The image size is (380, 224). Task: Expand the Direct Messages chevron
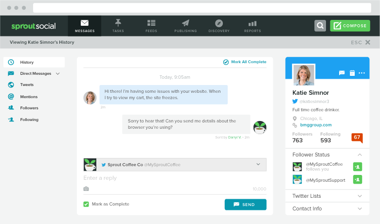(x=58, y=73)
